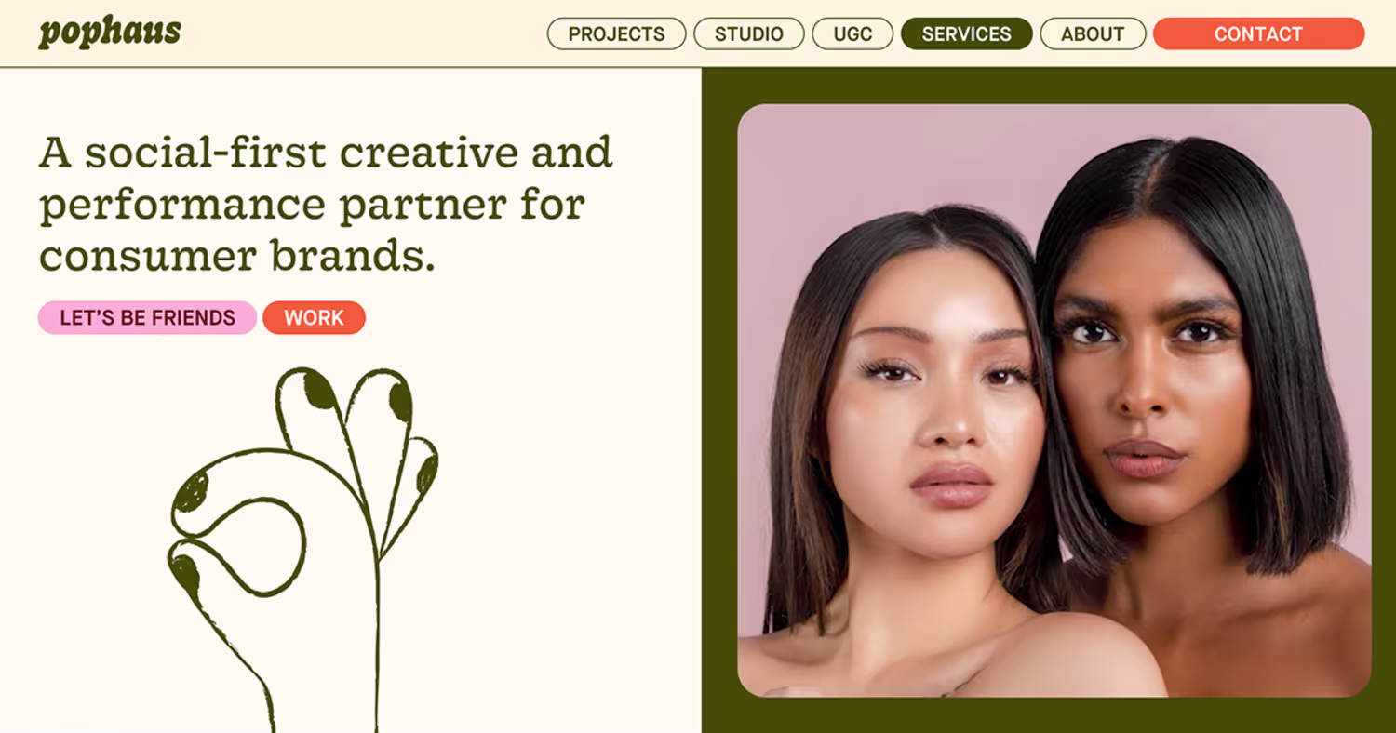Click the headline line "A social-first creative and"
The image size is (1396, 733).
326,153
